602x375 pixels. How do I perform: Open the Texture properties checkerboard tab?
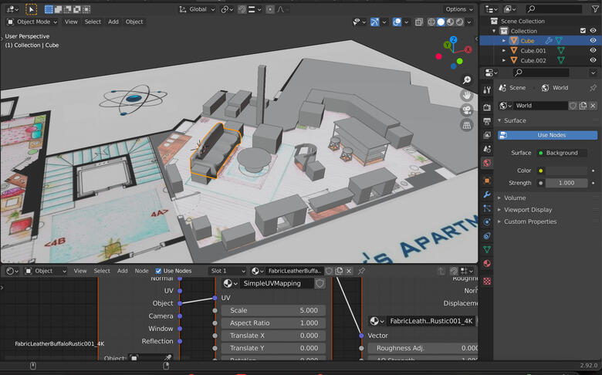tap(487, 281)
